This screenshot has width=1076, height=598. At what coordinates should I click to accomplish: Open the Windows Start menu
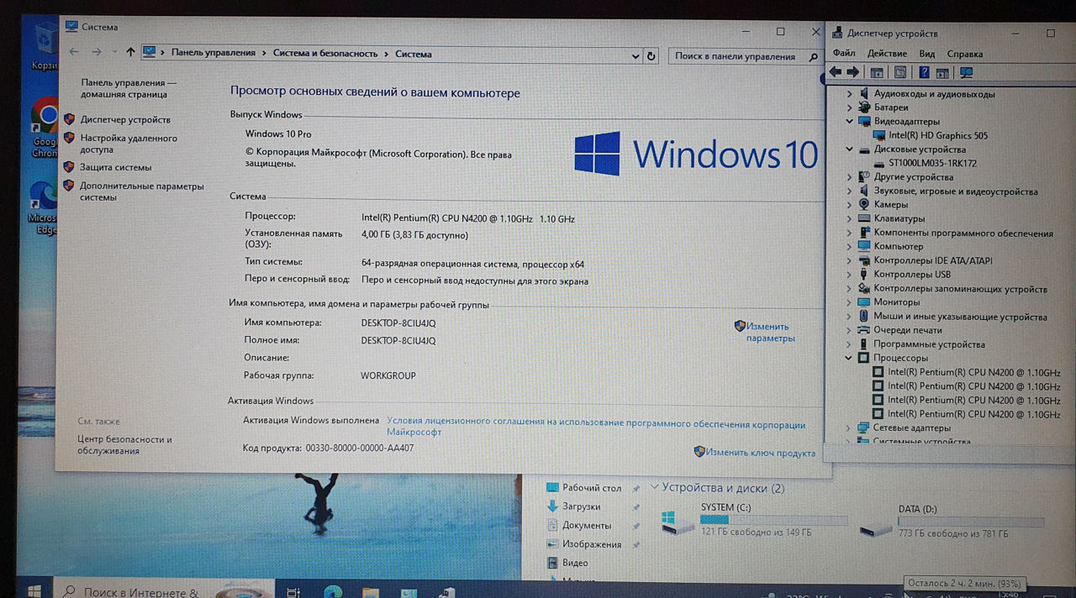(x=34, y=591)
